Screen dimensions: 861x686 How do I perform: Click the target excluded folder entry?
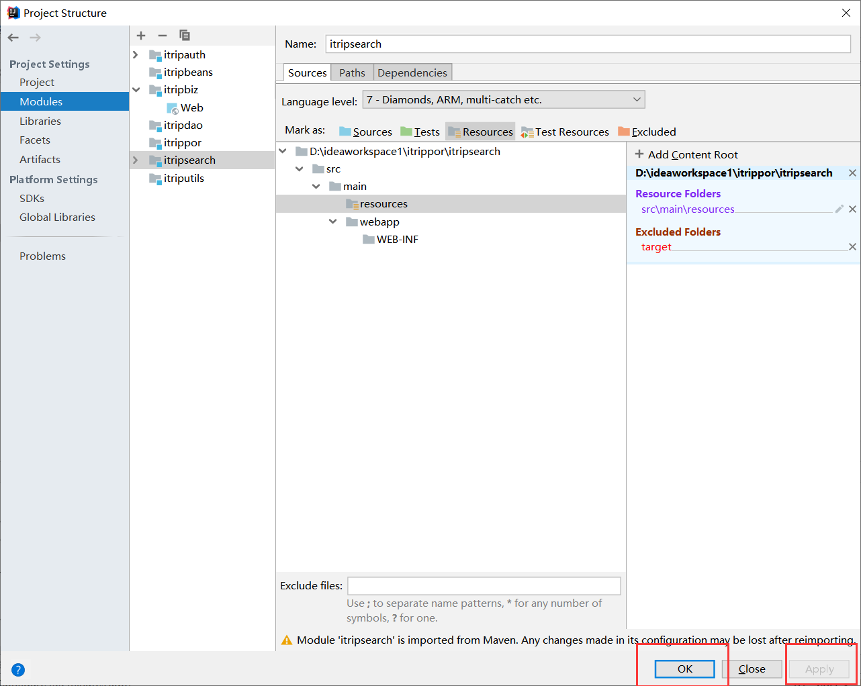656,247
